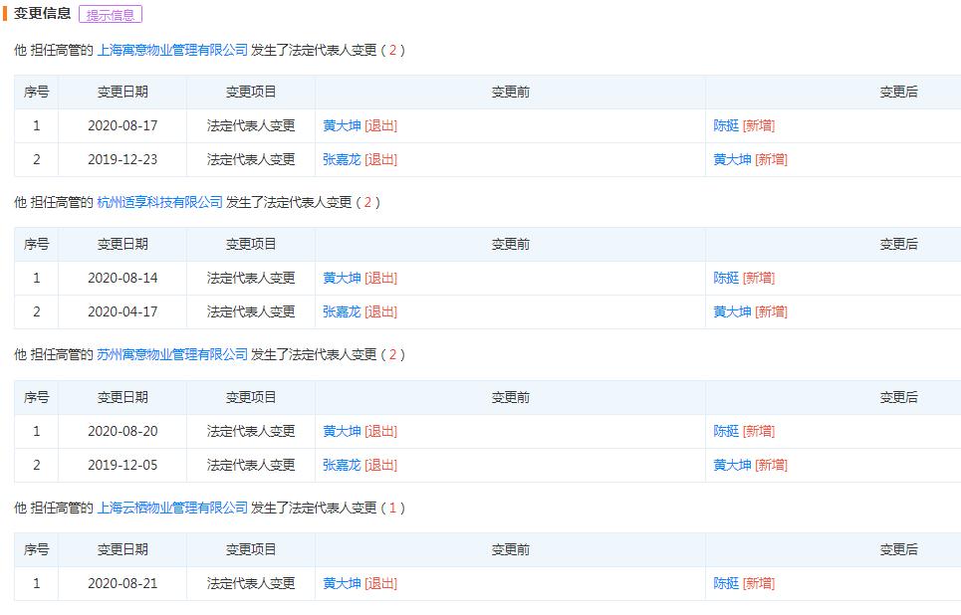Click 变更后 header in the 上海云栖 table

898,550
